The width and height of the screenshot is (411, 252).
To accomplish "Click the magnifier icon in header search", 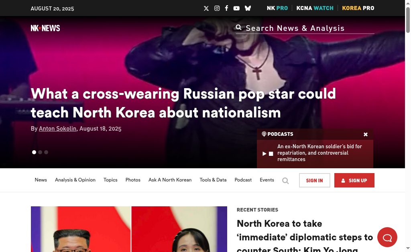I will click(238, 27).
